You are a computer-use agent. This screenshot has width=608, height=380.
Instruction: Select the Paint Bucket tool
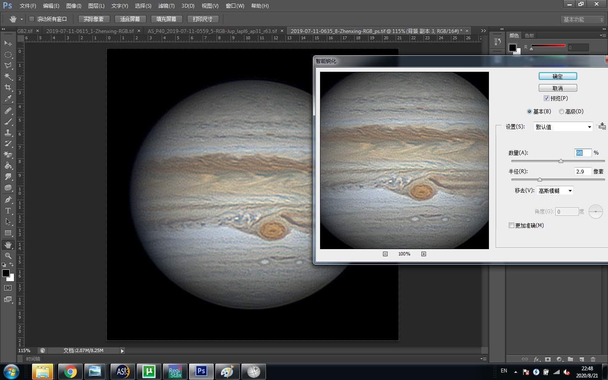[8, 166]
